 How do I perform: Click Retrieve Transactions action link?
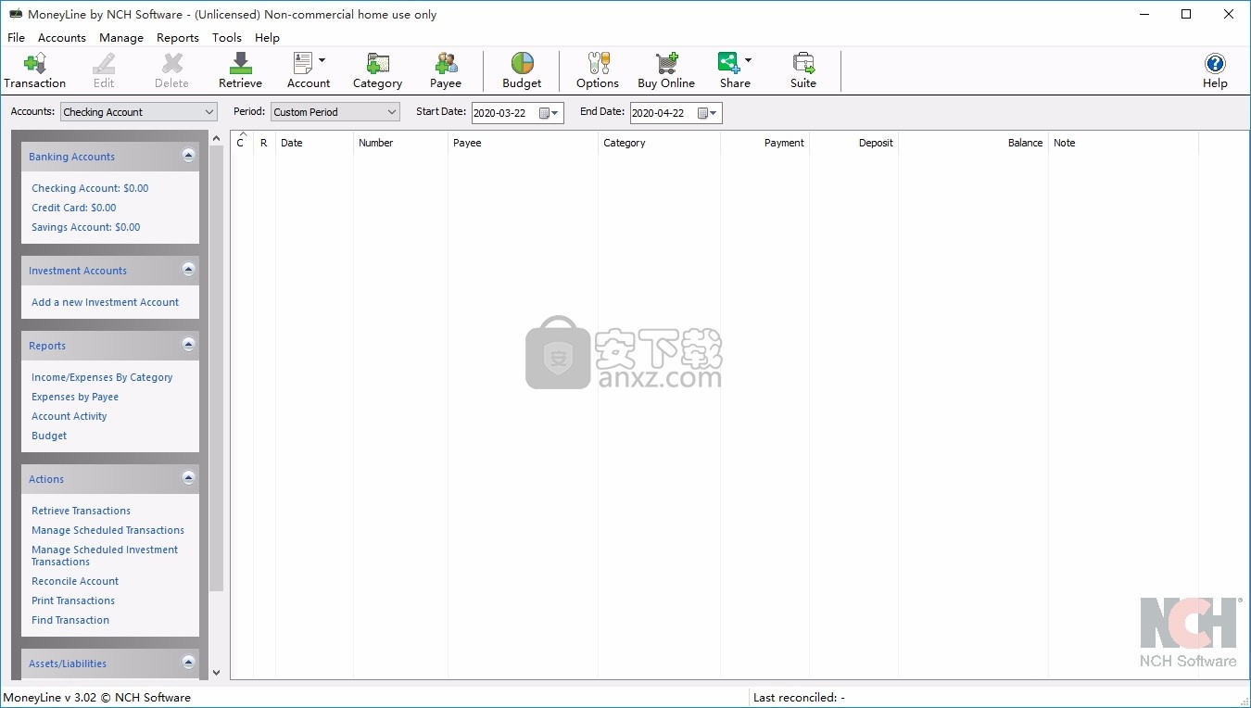pyautogui.click(x=81, y=511)
